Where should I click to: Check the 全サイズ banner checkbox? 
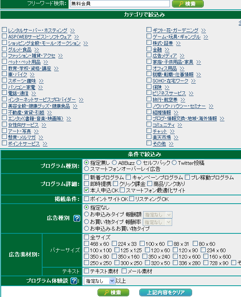86,237
